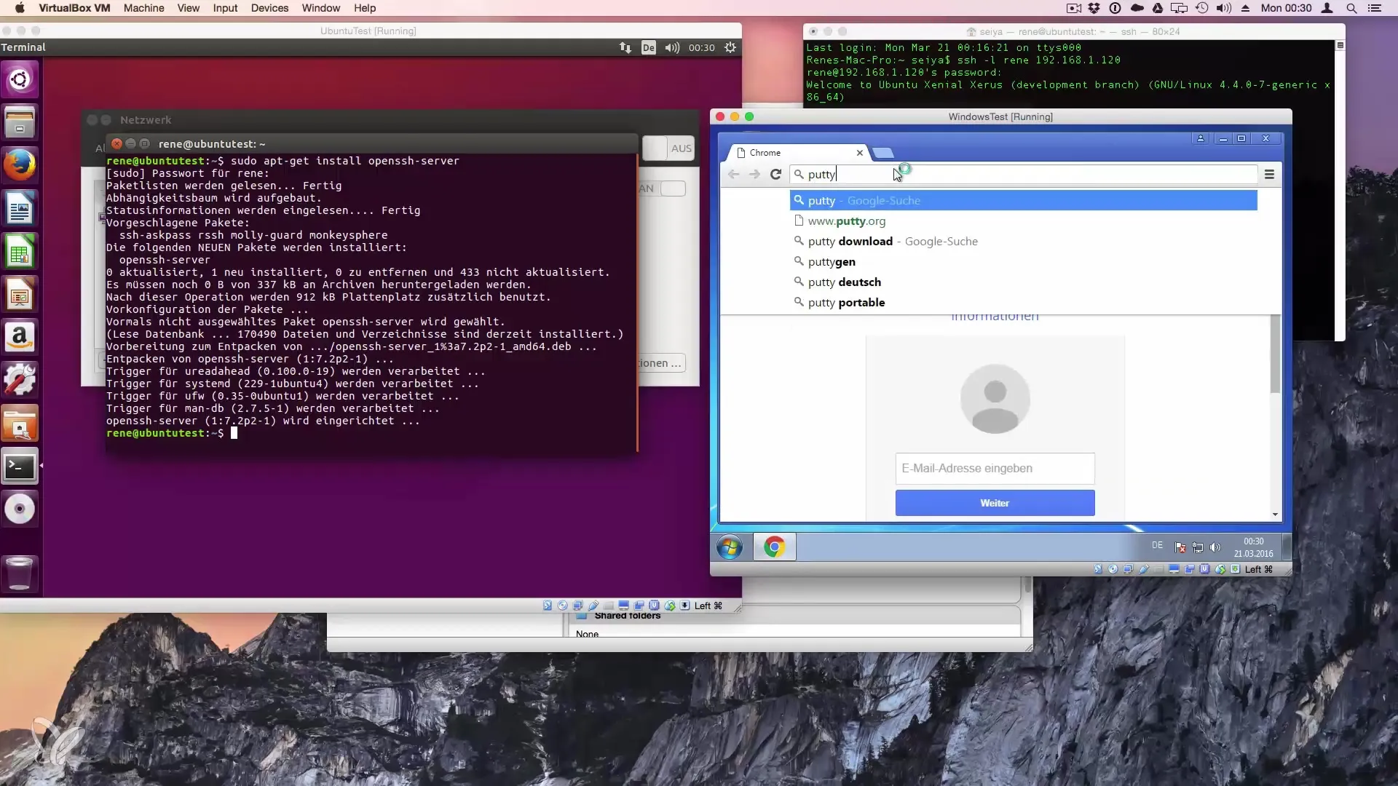This screenshot has width=1398, height=786.
Task: Click Chrome icon in Windows taskbar
Action: (775, 547)
